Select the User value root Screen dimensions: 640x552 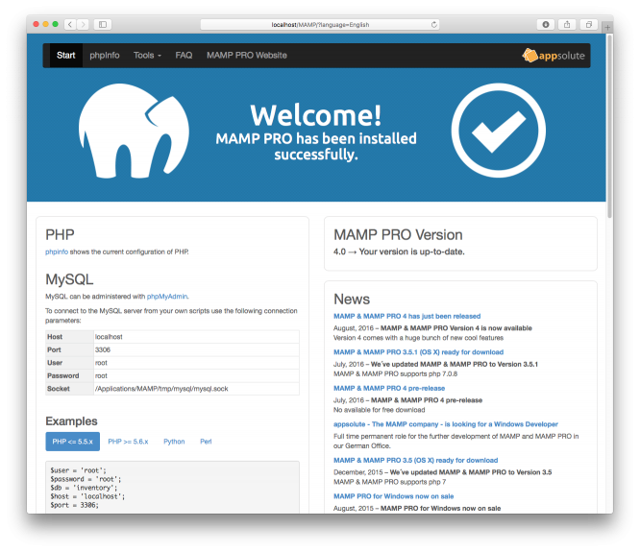(x=101, y=363)
